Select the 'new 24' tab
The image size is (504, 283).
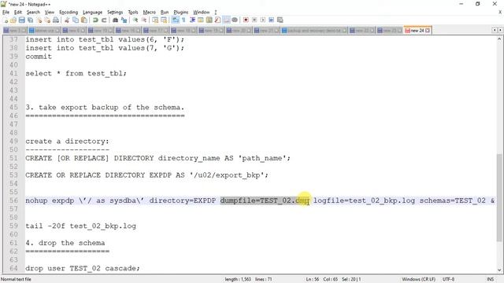(x=417, y=30)
